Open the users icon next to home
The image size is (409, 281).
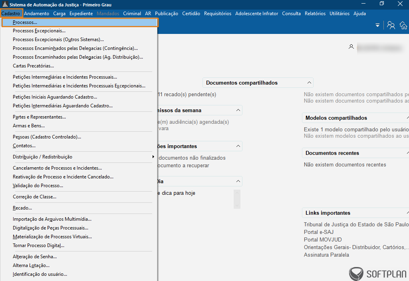[391, 25]
